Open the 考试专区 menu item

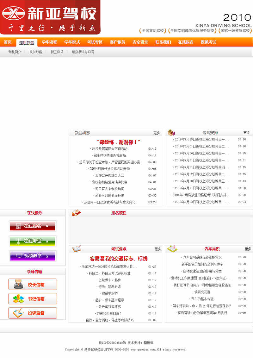pyautogui.click(x=95, y=42)
